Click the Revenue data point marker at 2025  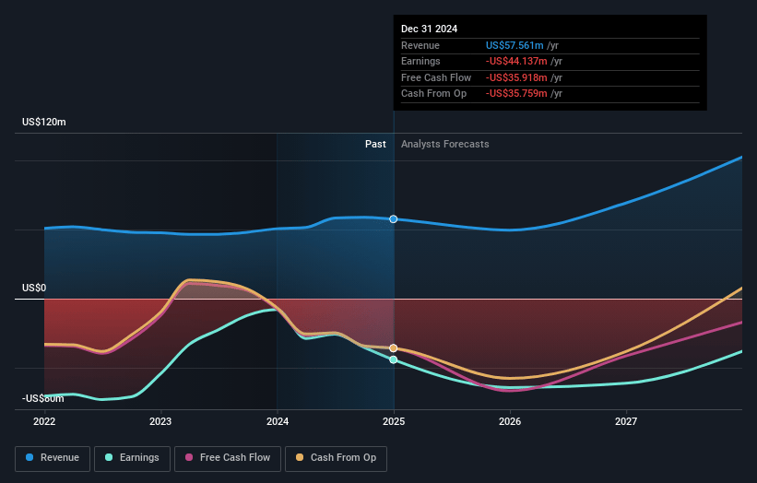[394, 219]
